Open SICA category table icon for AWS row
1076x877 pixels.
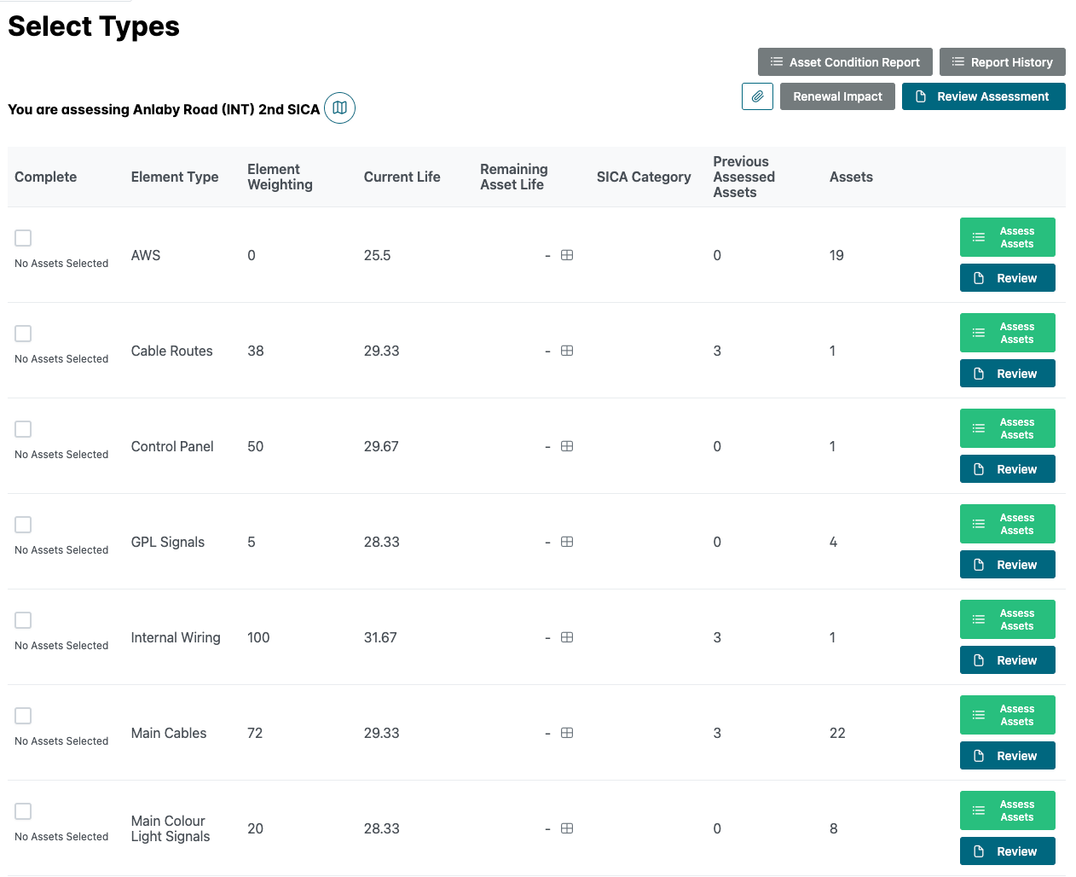tap(567, 255)
